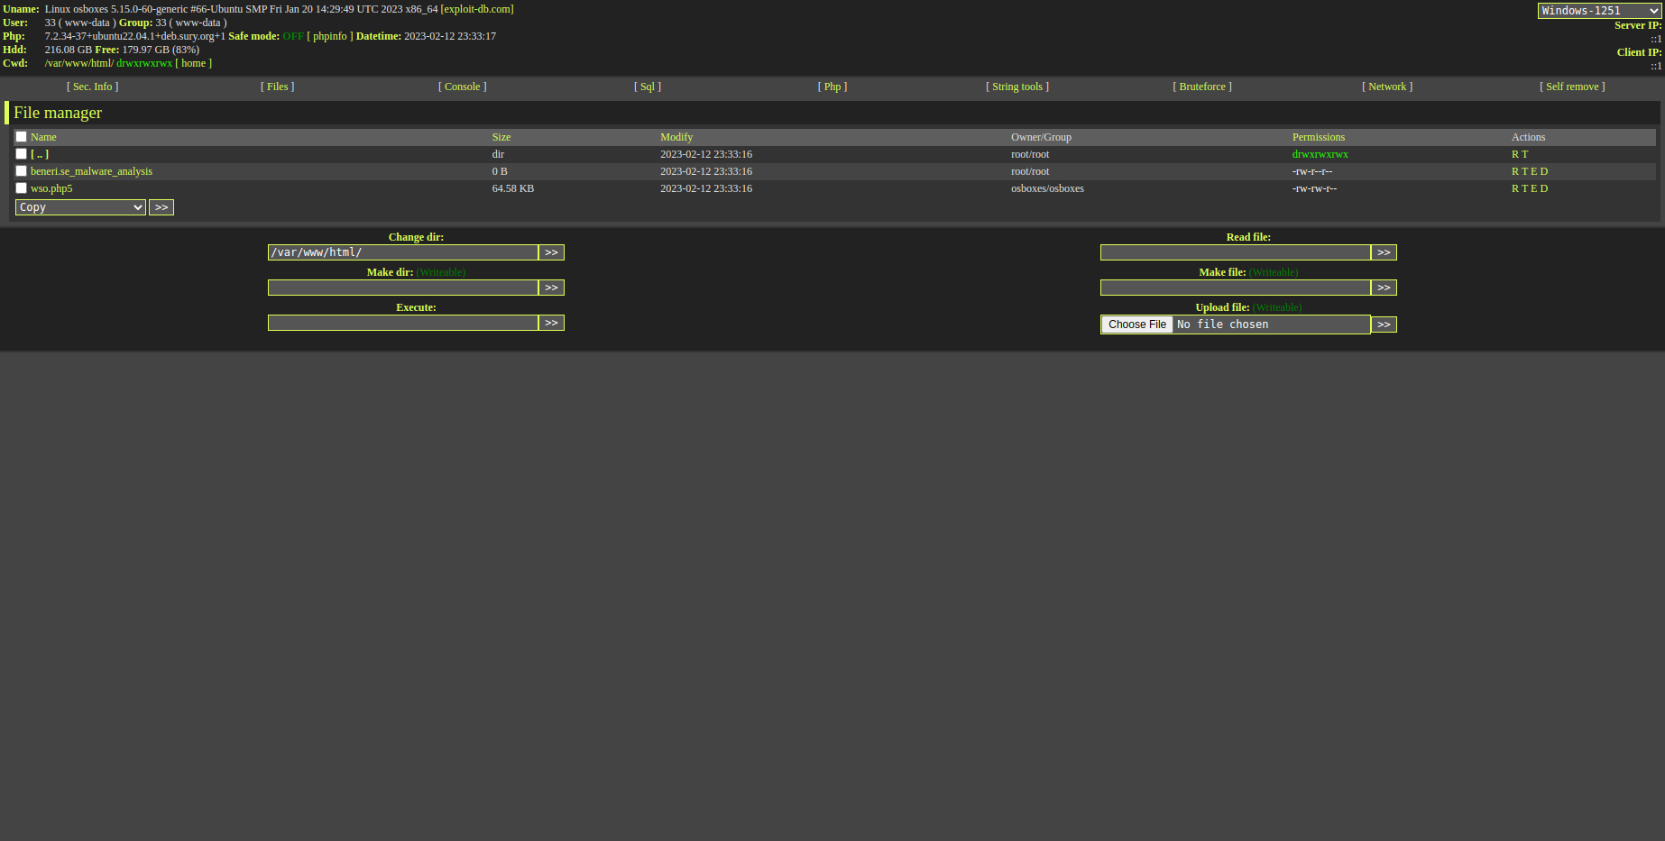Focus the Change dir input field

click(403, 252)
